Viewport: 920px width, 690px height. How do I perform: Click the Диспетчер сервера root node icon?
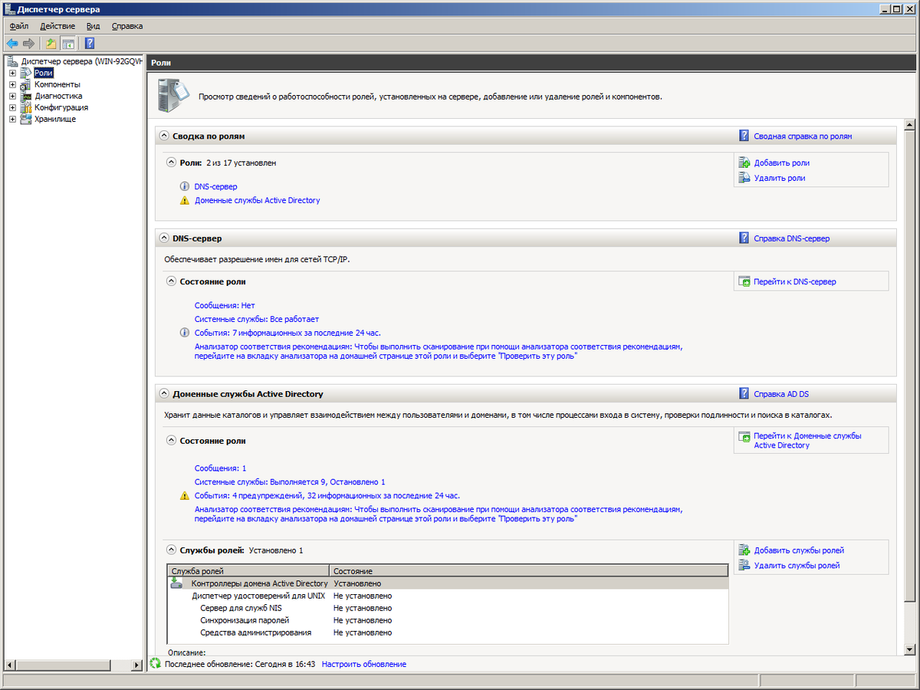[12, 61]
